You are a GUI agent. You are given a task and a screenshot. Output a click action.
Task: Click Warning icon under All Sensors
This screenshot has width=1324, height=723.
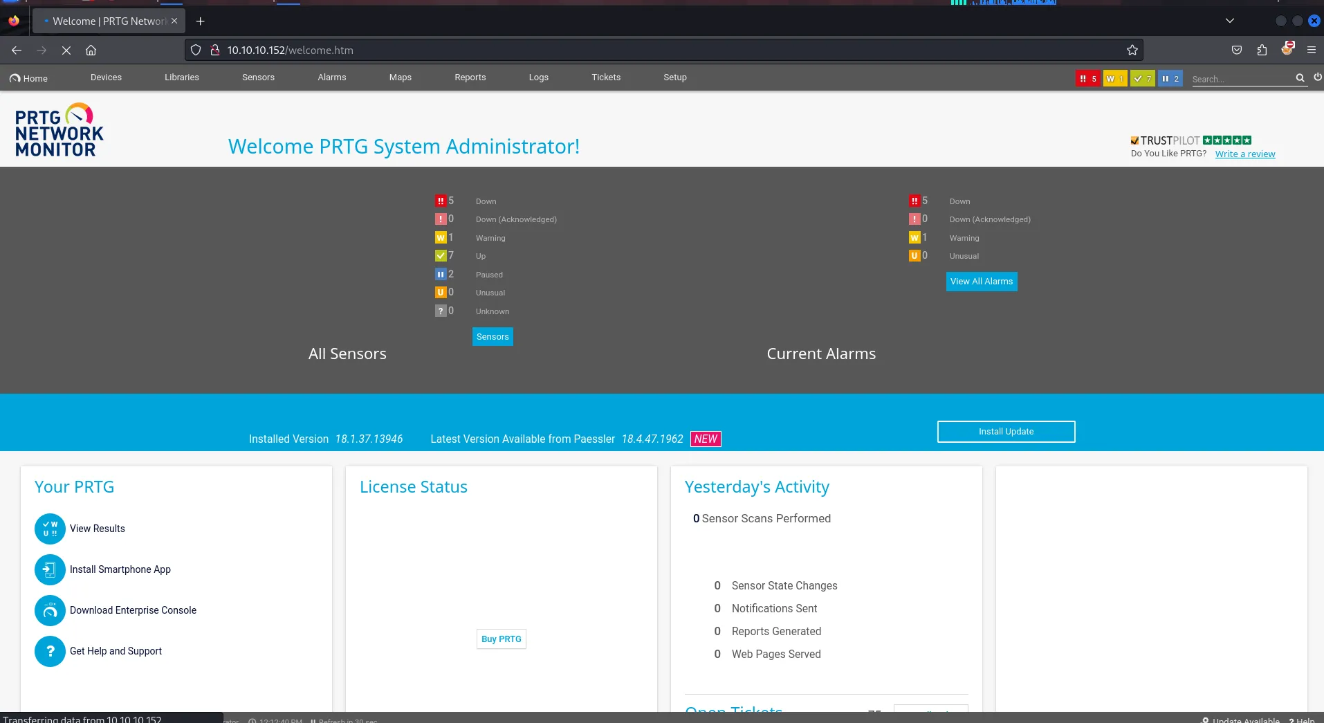pos(441,237)
